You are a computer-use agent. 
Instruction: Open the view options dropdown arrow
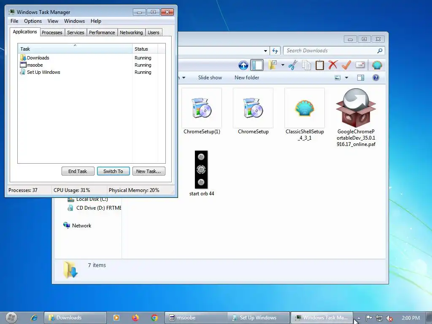[347, 78]
